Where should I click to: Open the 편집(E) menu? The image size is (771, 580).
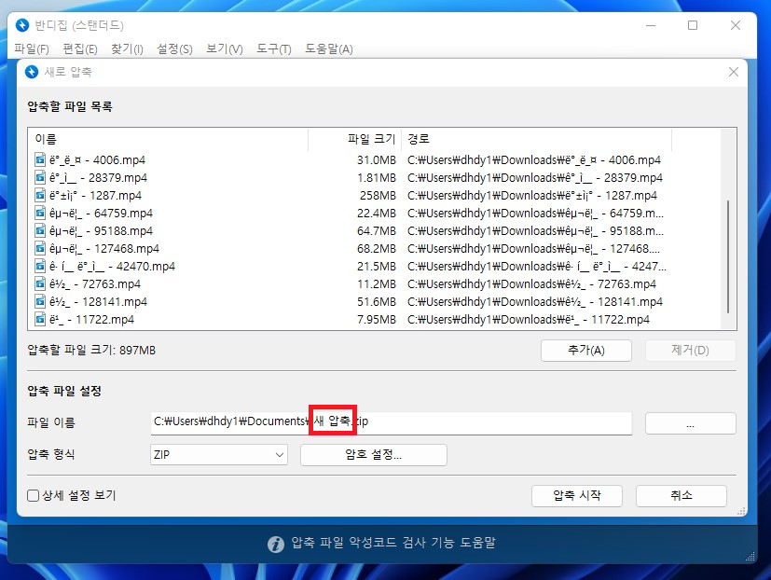point(79,48)
